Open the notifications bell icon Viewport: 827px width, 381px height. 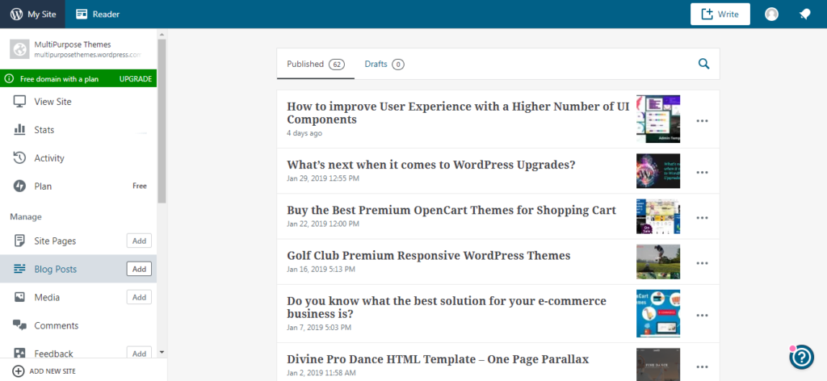tap(805, 15)
